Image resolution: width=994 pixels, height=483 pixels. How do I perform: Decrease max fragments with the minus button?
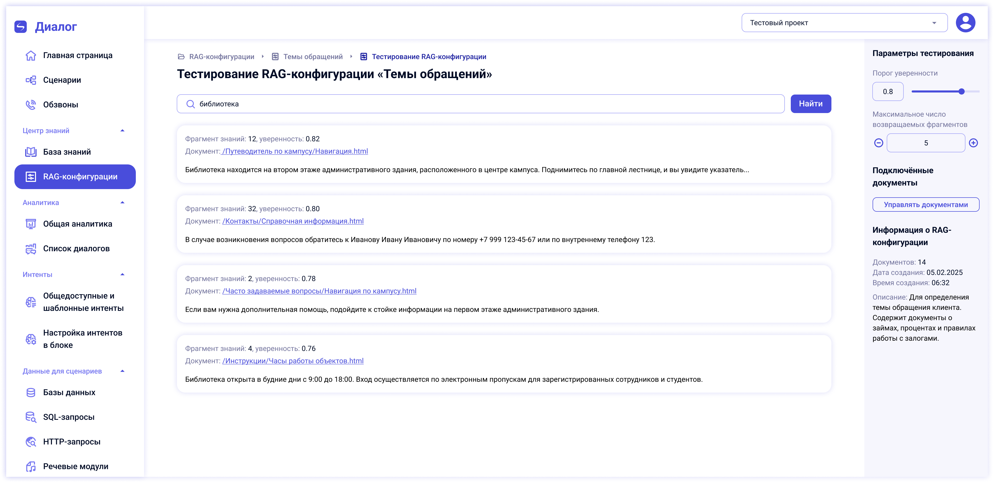pos(879,143)
